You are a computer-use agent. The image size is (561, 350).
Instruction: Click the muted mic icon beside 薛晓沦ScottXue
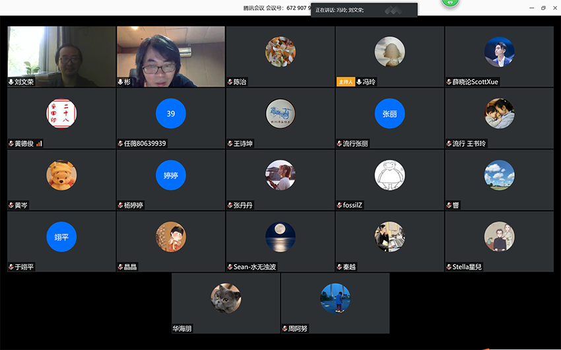[x=448, y=82]
